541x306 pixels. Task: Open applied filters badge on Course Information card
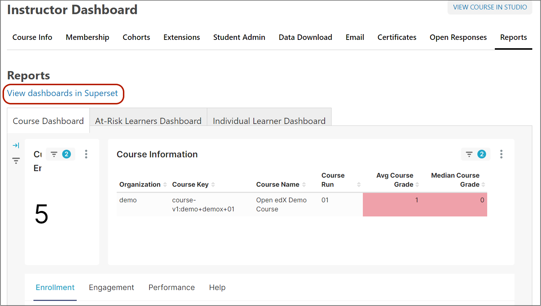click(x=476, y=154)
